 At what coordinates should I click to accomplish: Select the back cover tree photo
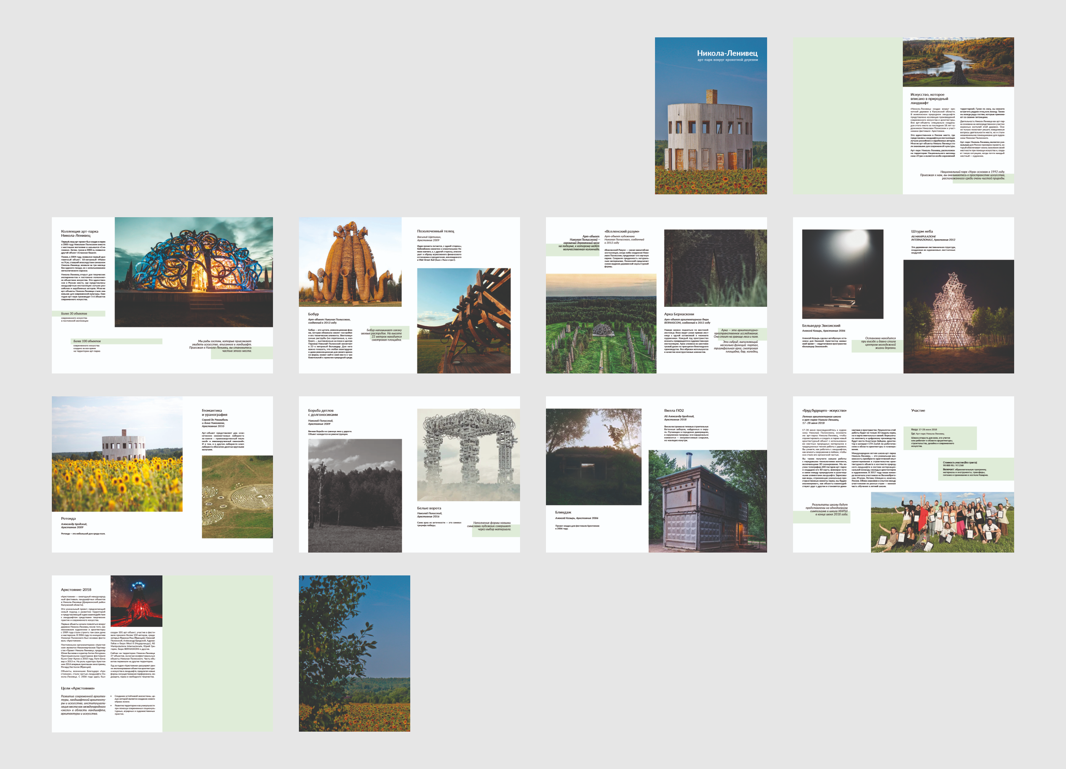(x=355, y=653)
